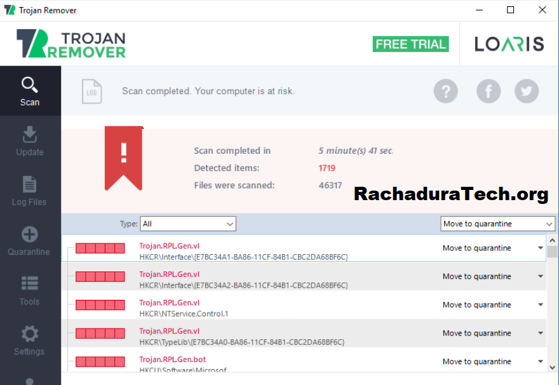Click threat level bar of E7BC34A1 entry
Screen dimensions: 559x385
(x=100, y=248)
